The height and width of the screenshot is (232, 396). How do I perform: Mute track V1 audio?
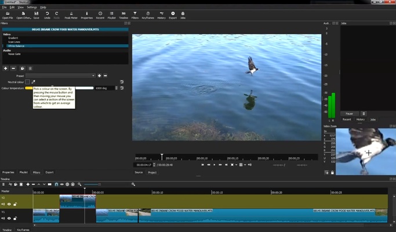pyautogui.click(x=3, y=218)
